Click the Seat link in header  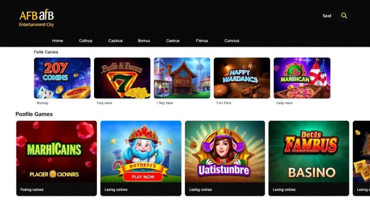[x=327, y=16]
